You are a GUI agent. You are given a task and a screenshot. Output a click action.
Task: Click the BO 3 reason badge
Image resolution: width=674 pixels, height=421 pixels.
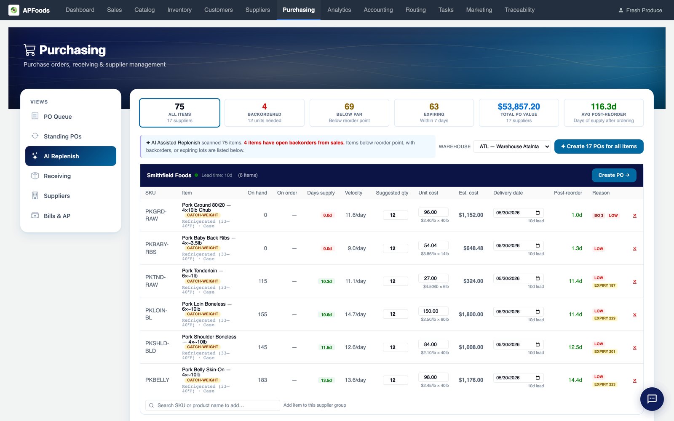coord(599,216)
